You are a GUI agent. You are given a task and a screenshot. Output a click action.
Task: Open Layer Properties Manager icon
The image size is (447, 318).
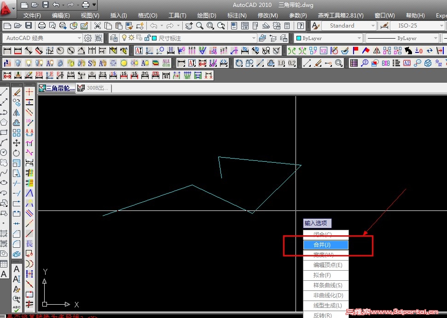pos(114,38)
